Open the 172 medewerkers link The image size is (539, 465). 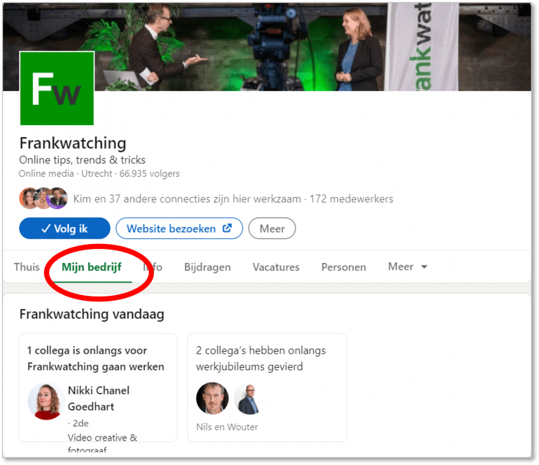point(351,199)
